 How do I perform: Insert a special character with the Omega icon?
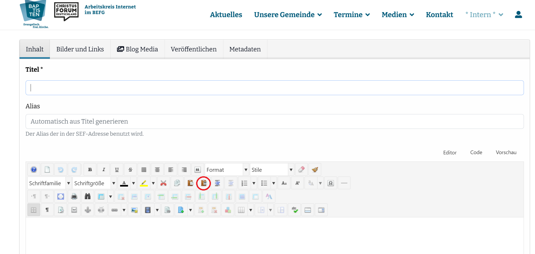click(330, 183)
